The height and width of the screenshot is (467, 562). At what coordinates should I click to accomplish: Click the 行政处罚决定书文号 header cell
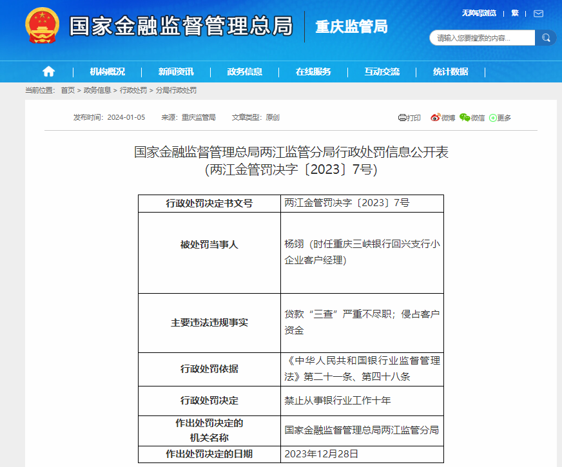209,204
